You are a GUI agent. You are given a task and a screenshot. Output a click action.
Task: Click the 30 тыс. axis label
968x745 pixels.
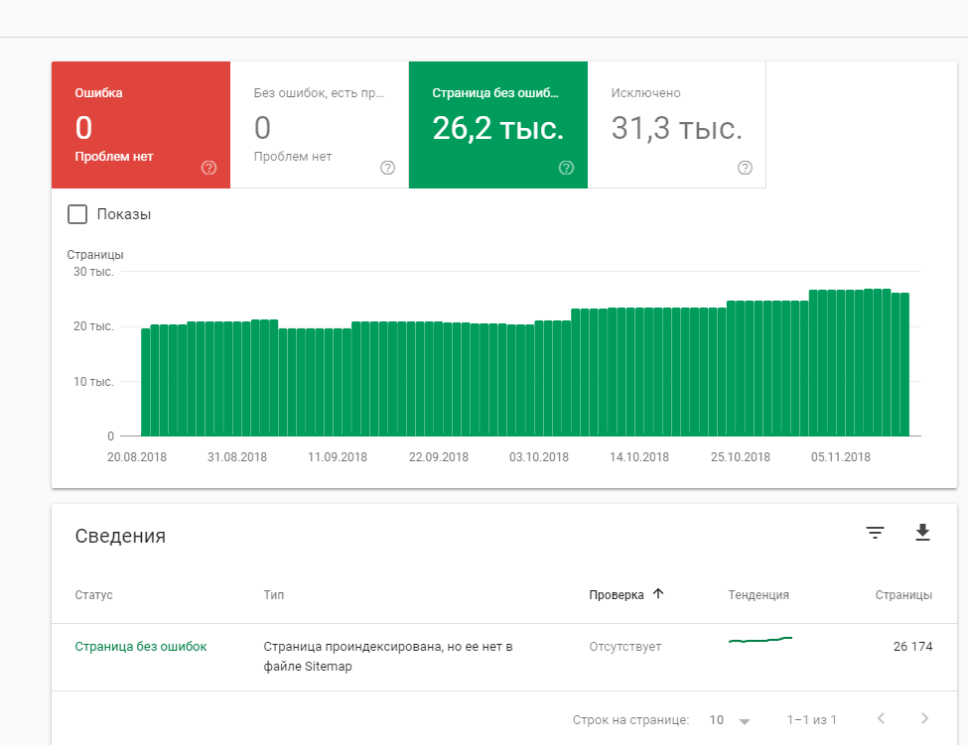click(93, 272)
